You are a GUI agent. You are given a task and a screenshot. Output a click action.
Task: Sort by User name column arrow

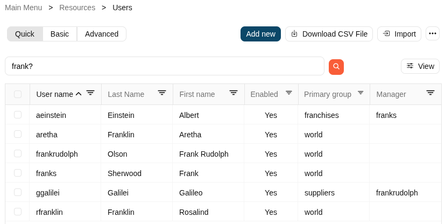coord(79,94)
